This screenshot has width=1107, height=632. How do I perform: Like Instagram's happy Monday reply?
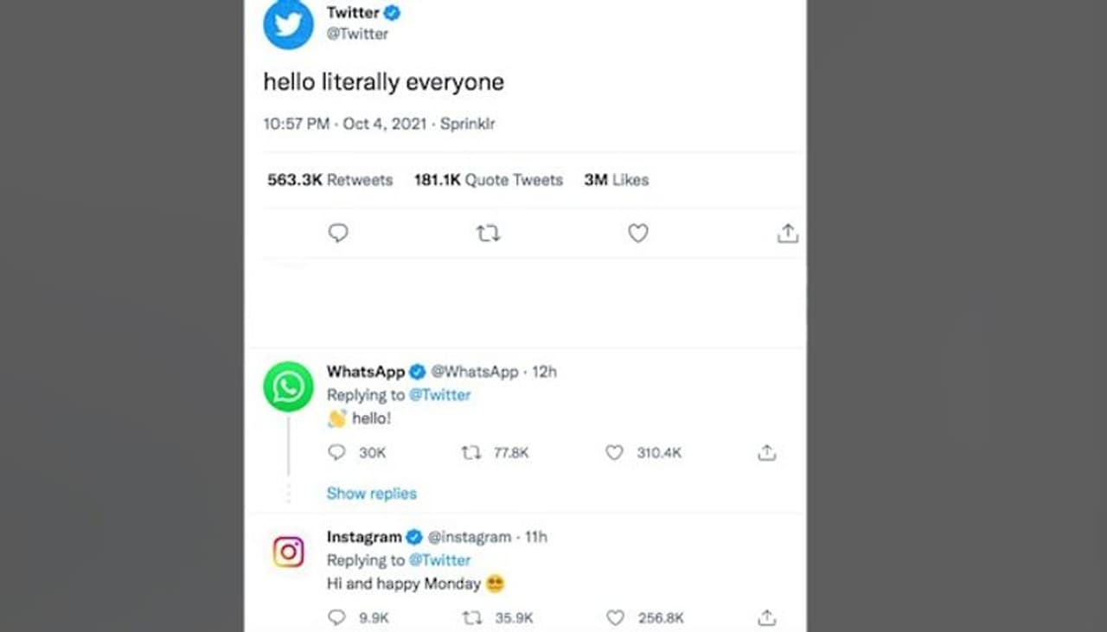click(615, 617)
